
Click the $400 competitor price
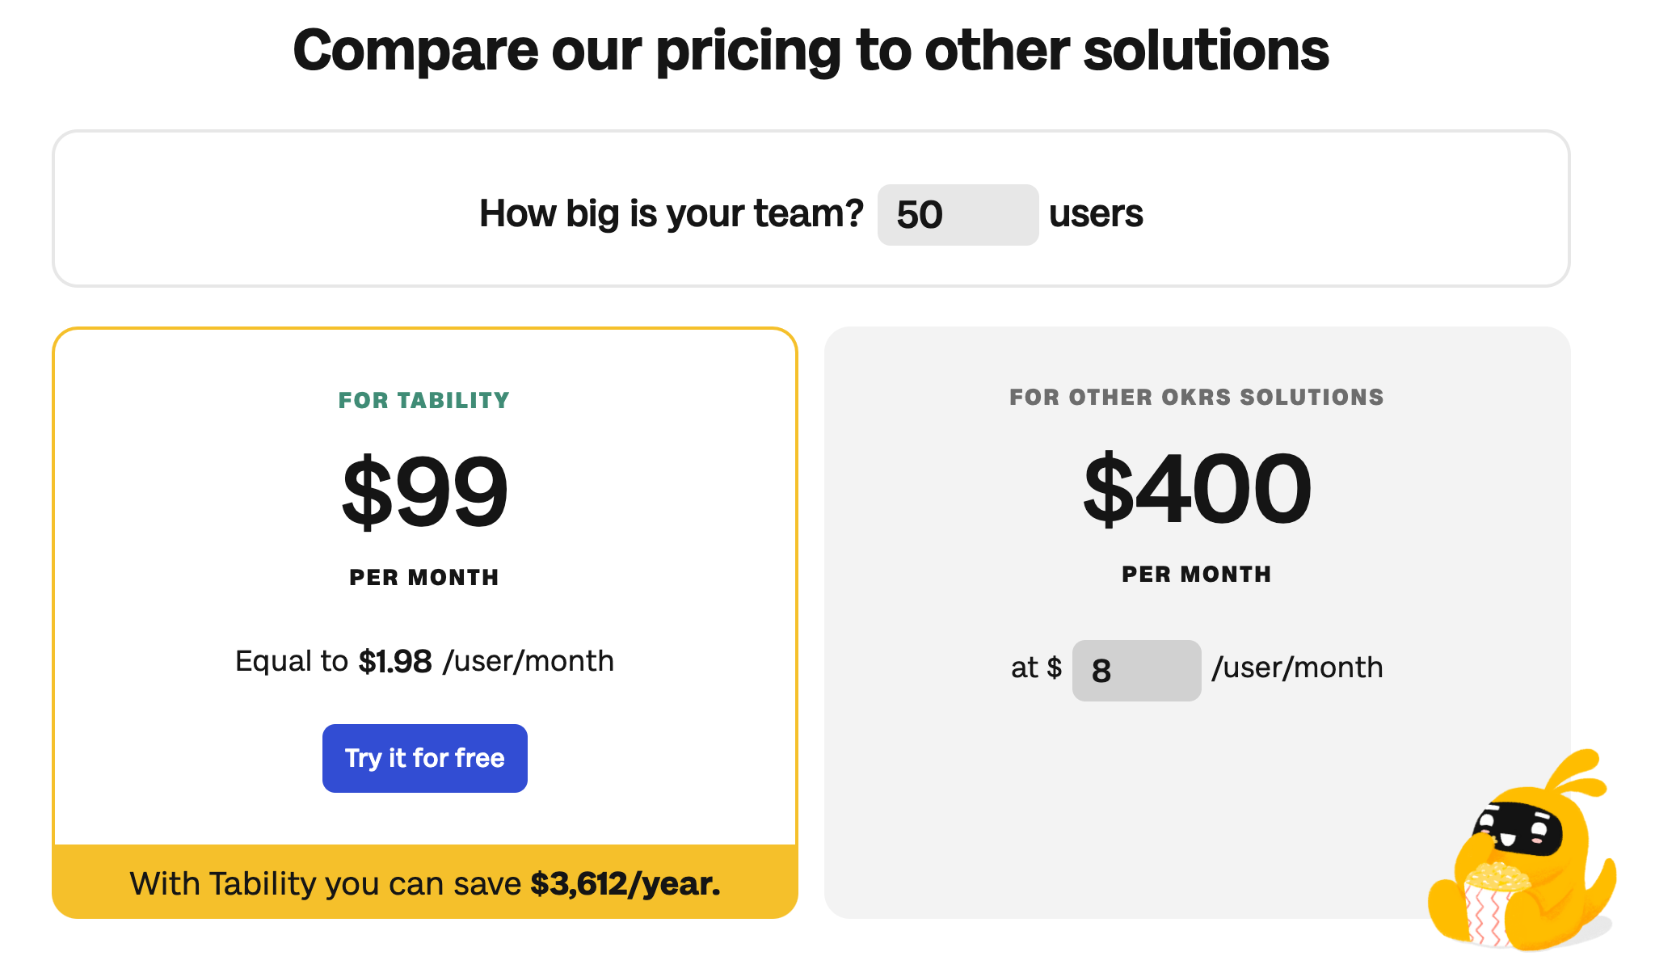point(1197,488)
